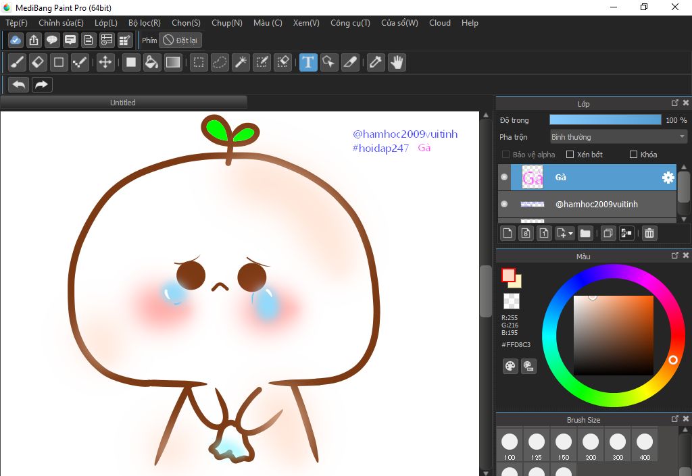
Task: Open the Gà layer settings gear
Action: coord(668,177)
